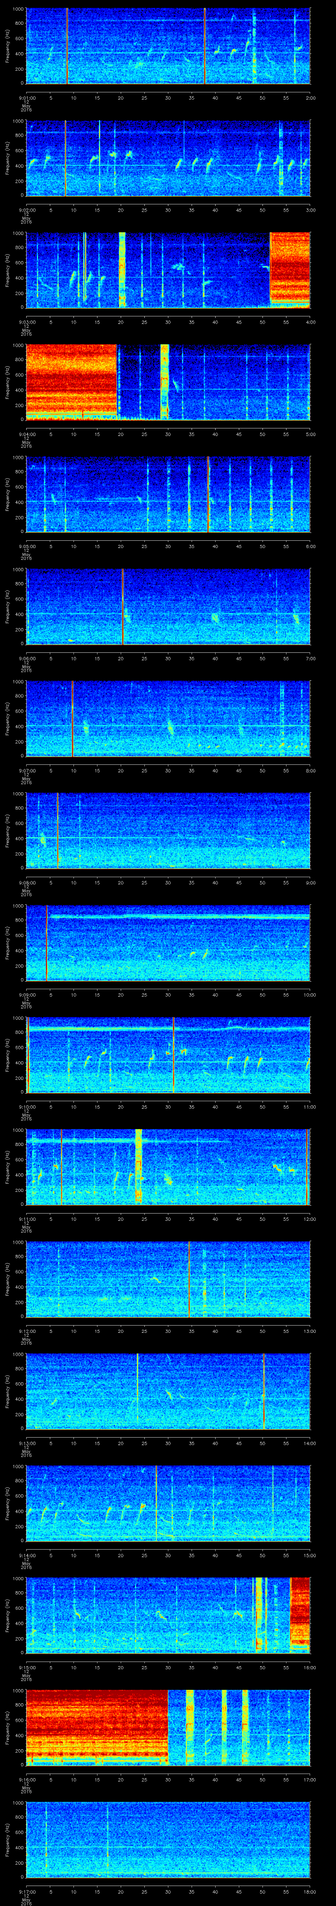Image resolution: width=336 pixels, height=1906 pixels.
Task: Click the wide red noise block in the 9:04:00 spectrogram
Action: pyautogui.click(x=72, y=382)
